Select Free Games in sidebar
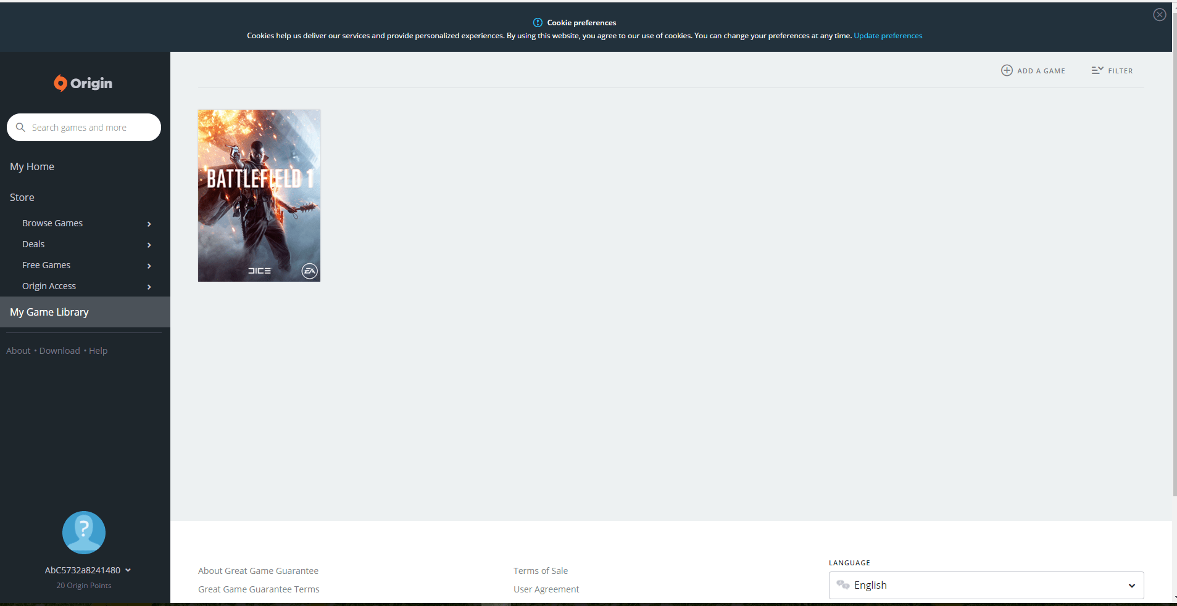The height and width of the screenshot is (606, 1177). click(46, 265)
